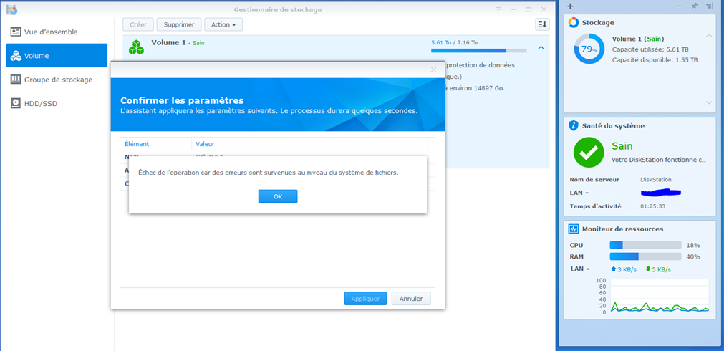The width and height of the screenshot is (724, 351).
Task: Click the Volume 1 (Sain) widget text
Action: (x=638, y=39)
